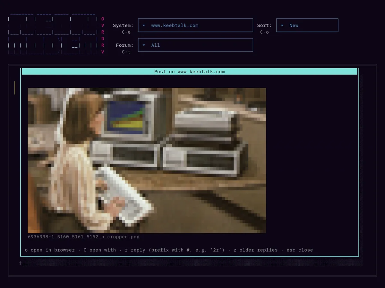Click the System dropdown arrow icon
Viewport: 385px width, 288px height.
coord(144,26)
